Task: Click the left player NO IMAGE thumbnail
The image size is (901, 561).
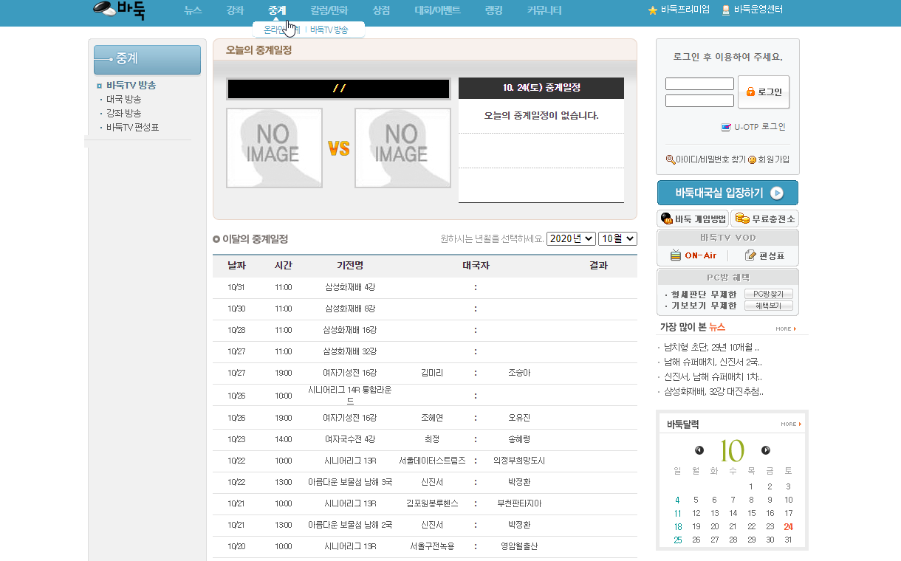Action: (274, 148)
